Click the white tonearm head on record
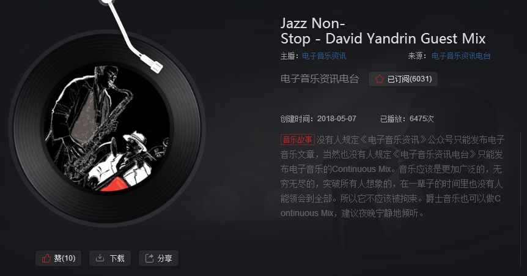The image size is (527, 276). (x=157, y=65)
